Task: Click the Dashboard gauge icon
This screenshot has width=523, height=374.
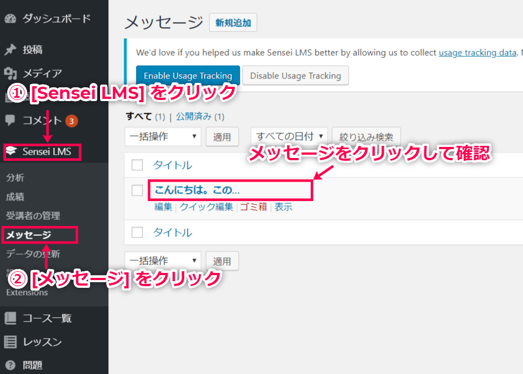Action: (11, 19)
